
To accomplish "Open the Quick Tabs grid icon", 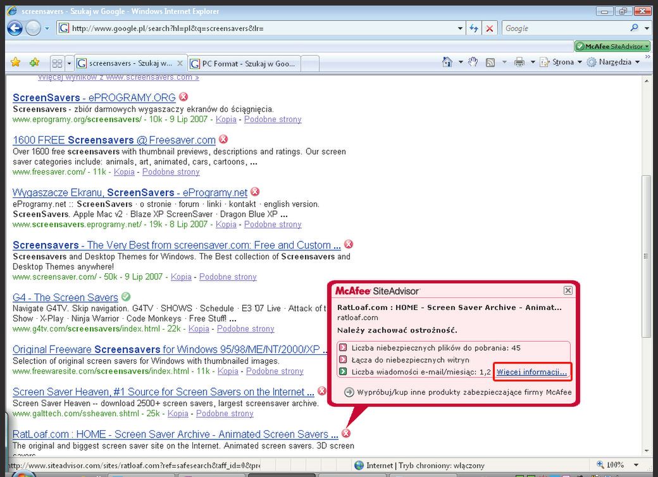I will 57,63.
